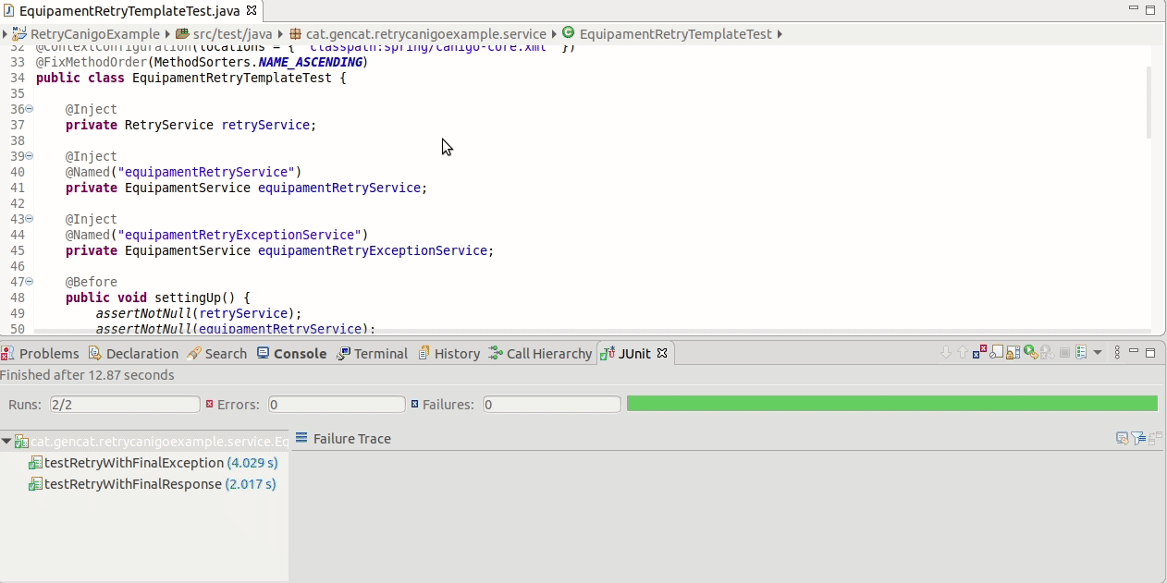Screen dimensions: 1167x583
Task: Open JUnit view menu three-dots icon
Action: coord(1117,352)
